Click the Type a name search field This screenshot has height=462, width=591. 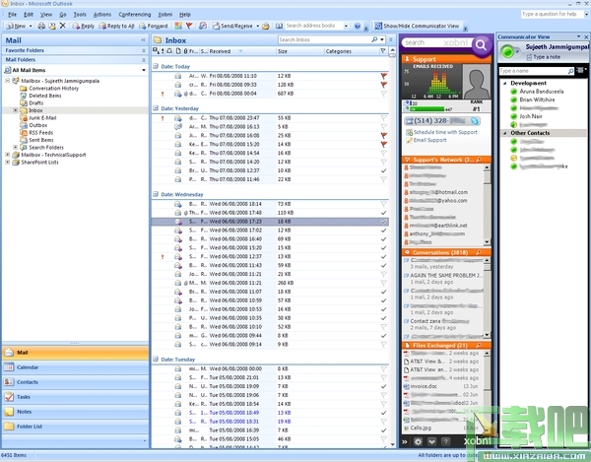point(533,71)
